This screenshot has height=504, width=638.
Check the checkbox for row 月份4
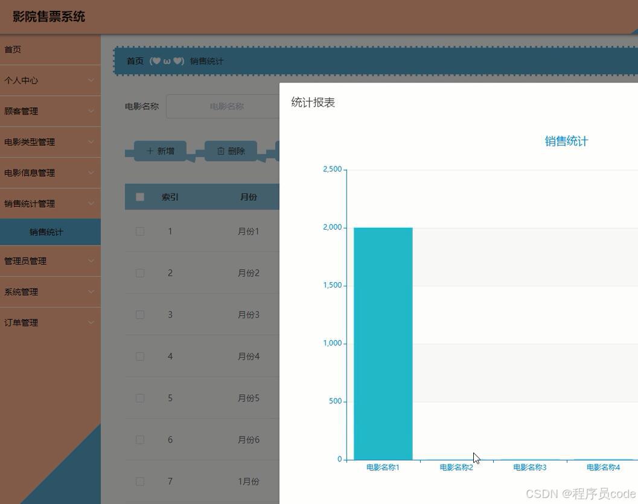pos(140,356)
